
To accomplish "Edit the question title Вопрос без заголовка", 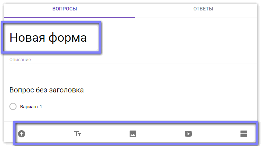I will [x=47, y=90].
